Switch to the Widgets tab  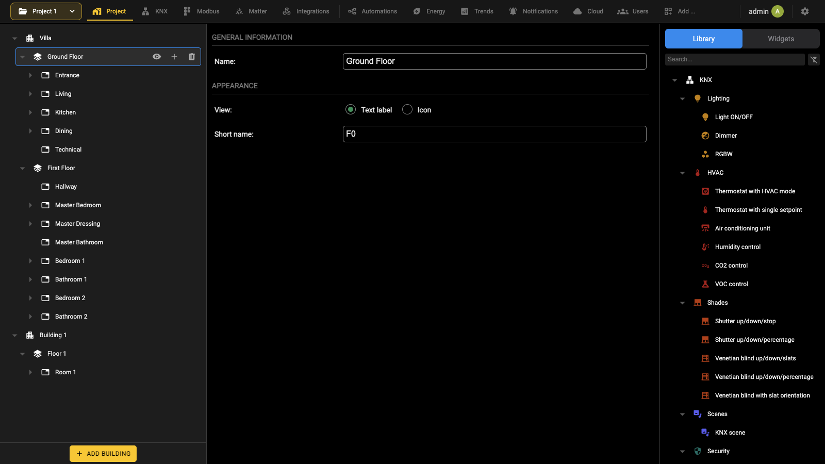pyautogui.click(x=781, y=39)
